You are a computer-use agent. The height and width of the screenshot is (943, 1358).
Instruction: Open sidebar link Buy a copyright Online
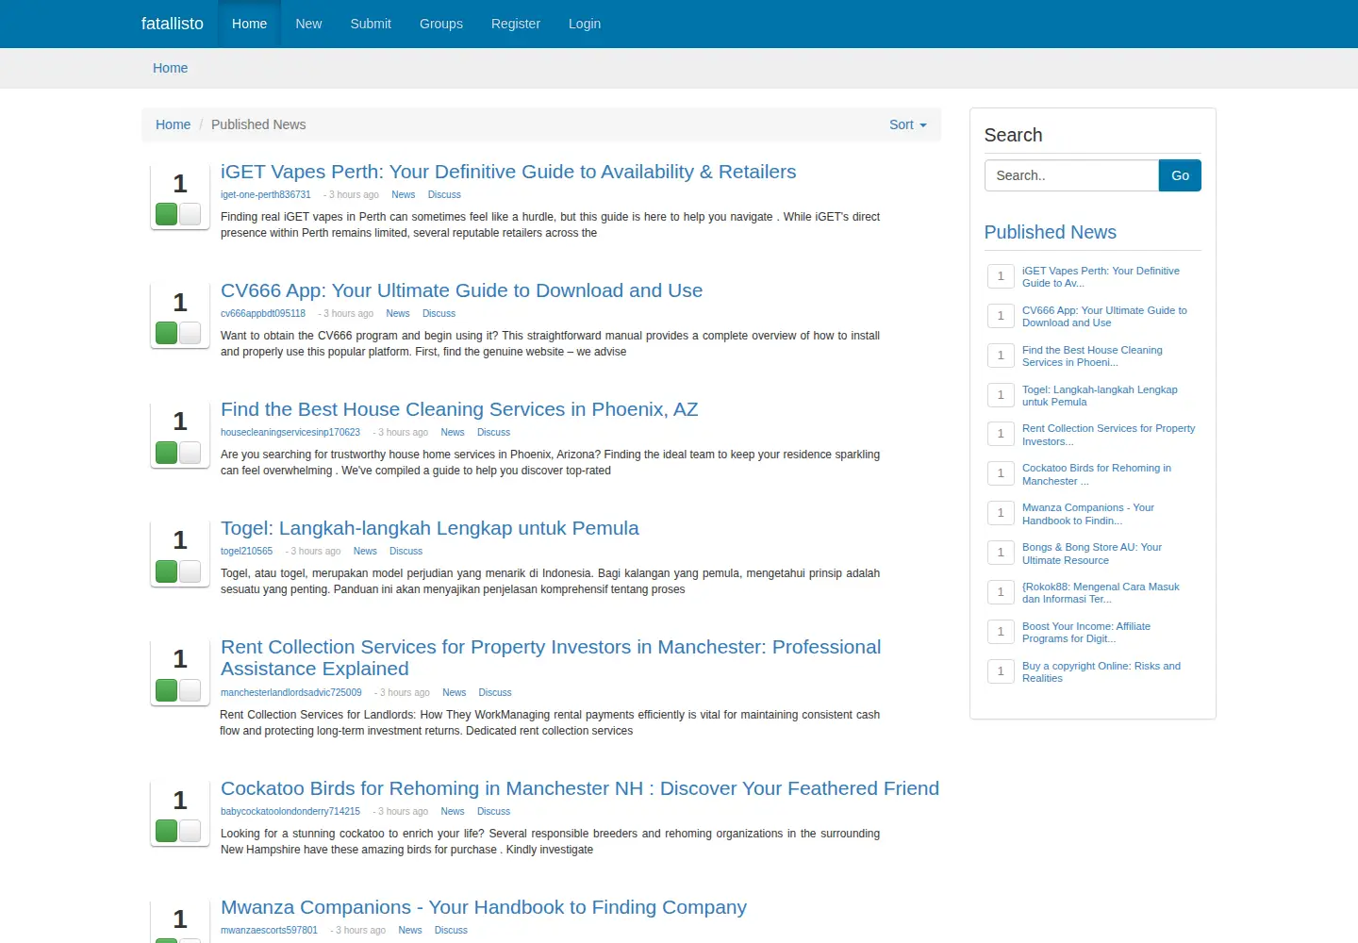tap(1101, 672)
